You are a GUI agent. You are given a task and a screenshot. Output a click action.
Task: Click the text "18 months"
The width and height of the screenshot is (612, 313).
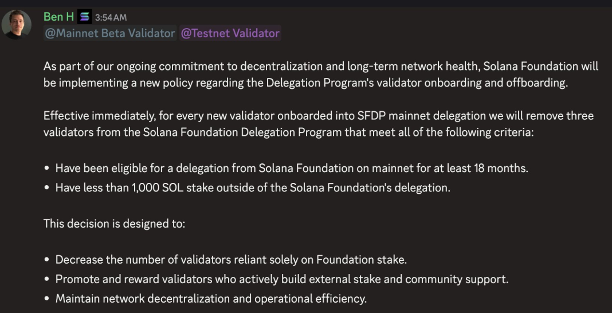[x=500, y=169]
